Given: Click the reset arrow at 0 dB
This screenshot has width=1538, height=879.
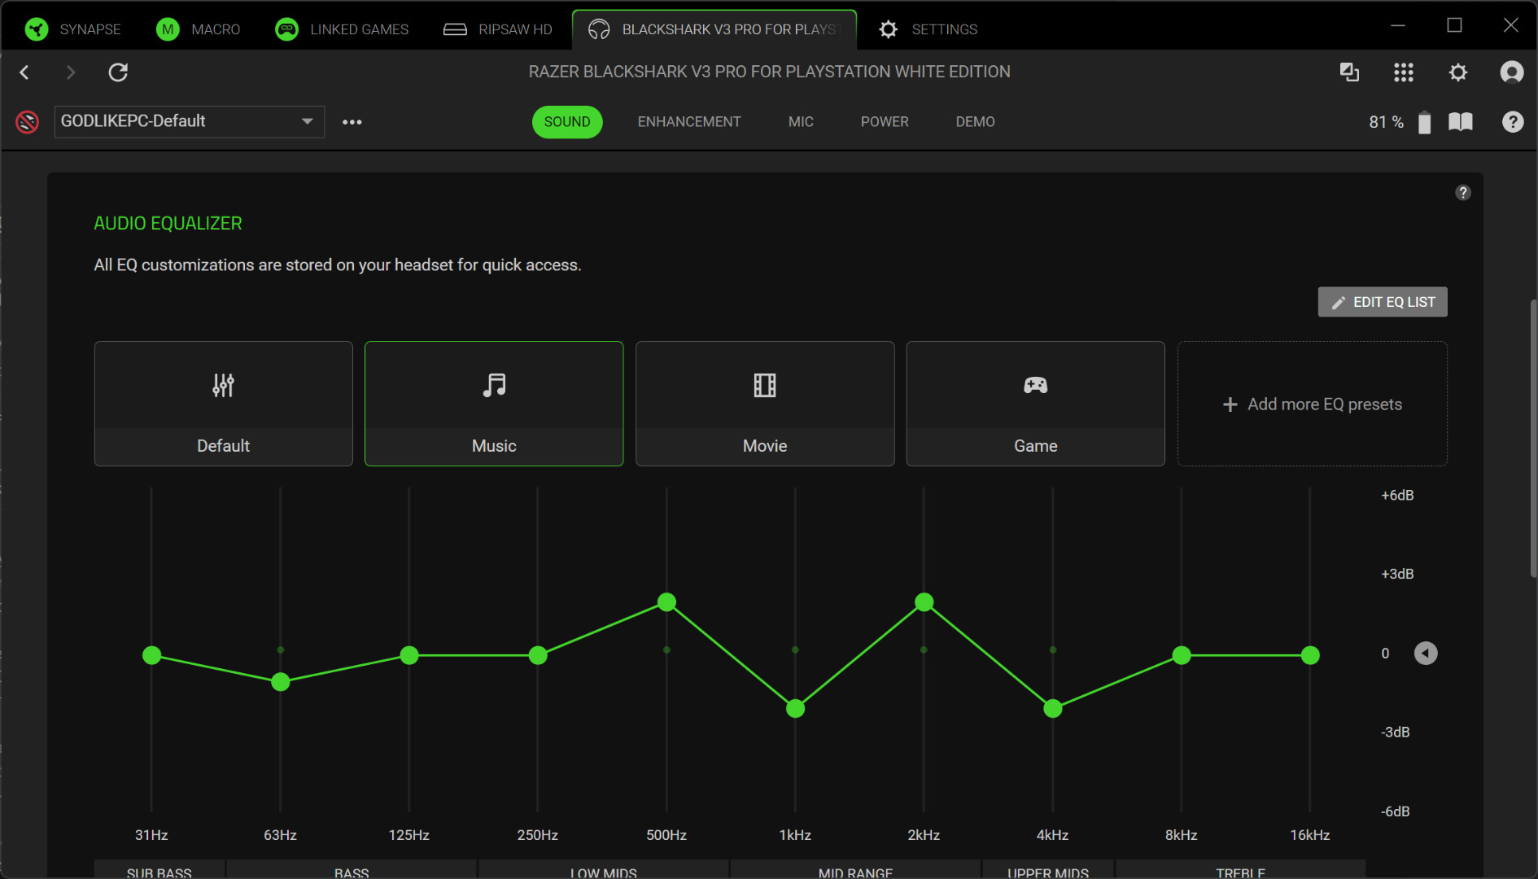Looking at the screenshot, I should click(1425, 654).
